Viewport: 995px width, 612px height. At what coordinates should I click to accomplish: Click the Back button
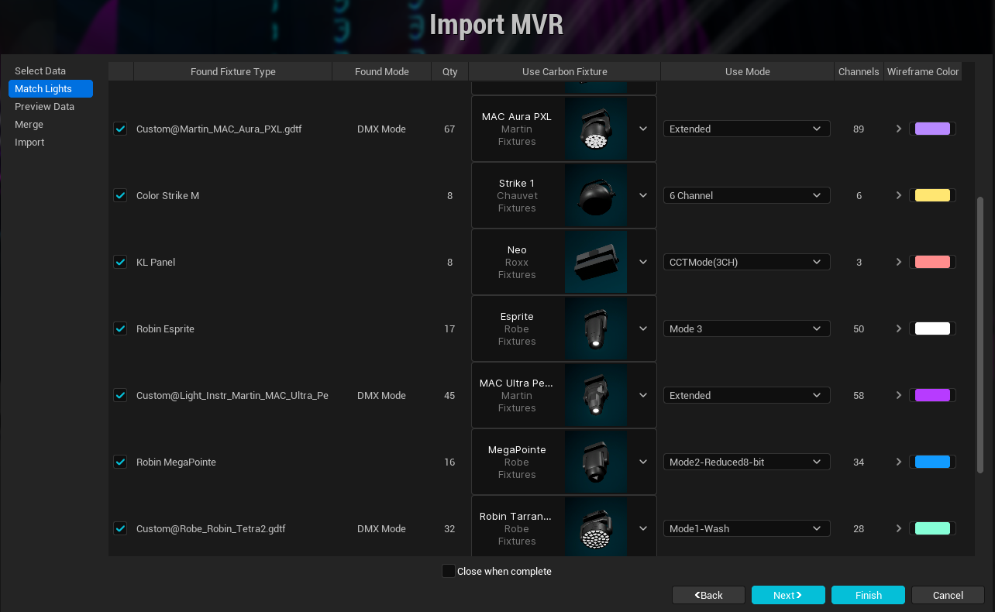pyautogui.click(x=708, y=595)
